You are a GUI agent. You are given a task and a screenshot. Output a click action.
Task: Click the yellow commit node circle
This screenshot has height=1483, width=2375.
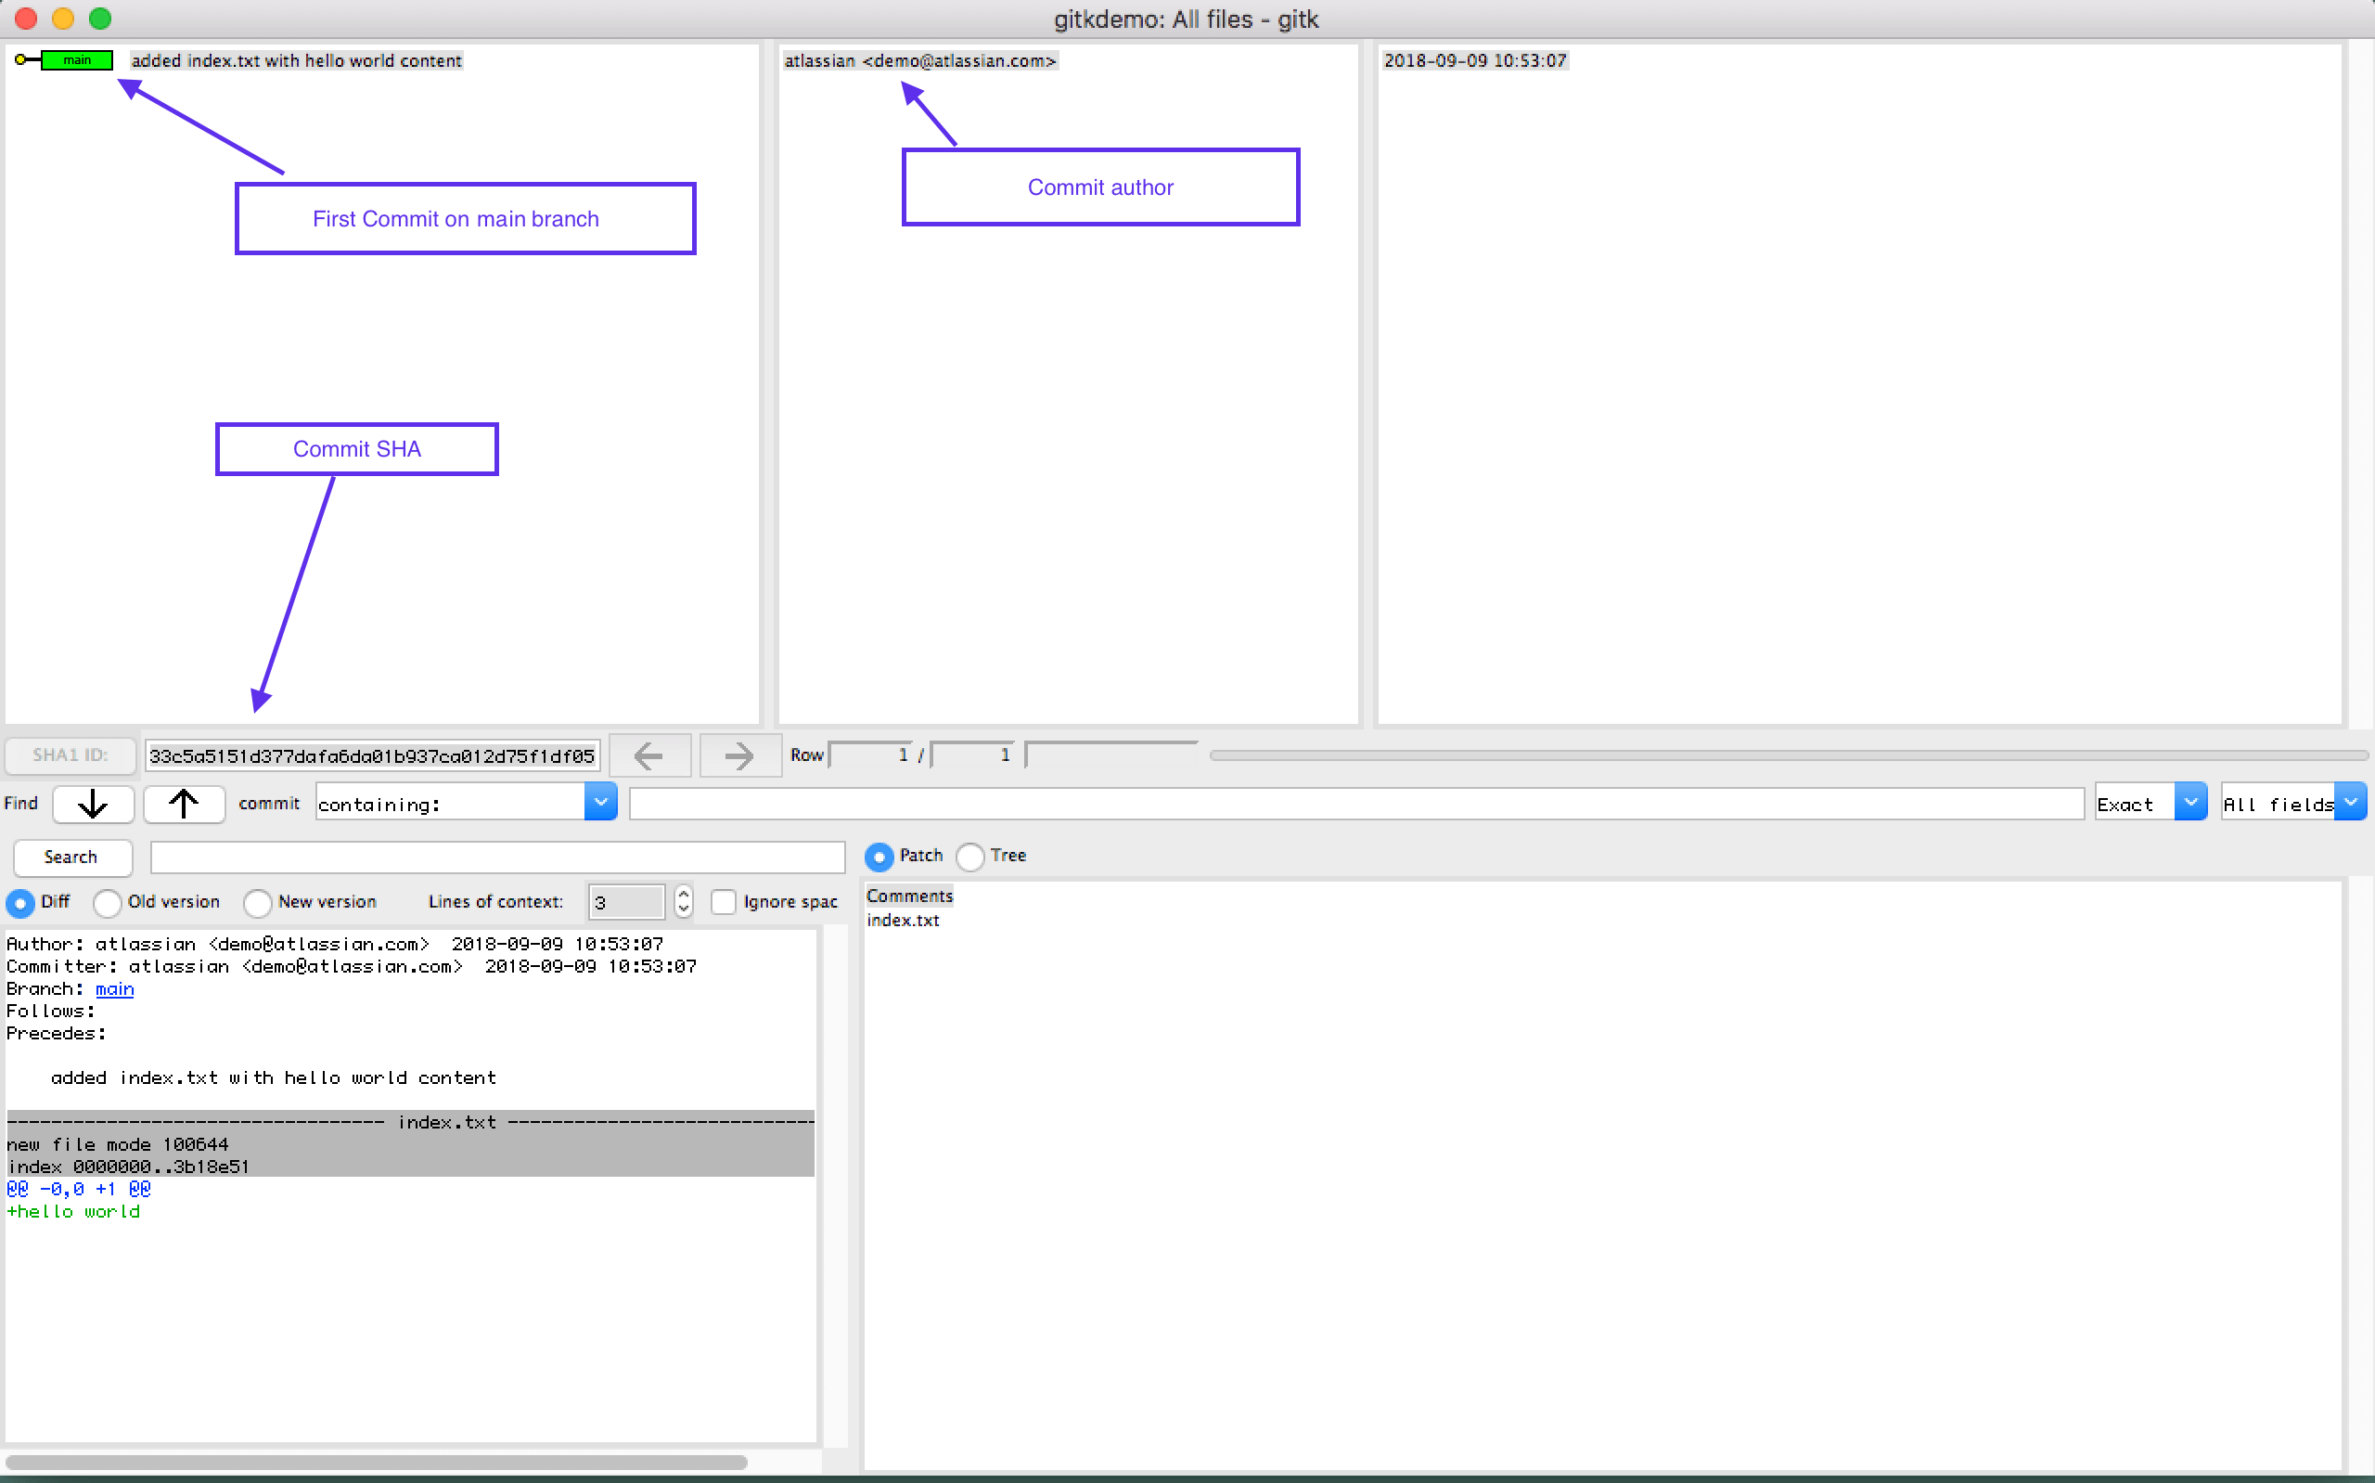tap(20, 61)
